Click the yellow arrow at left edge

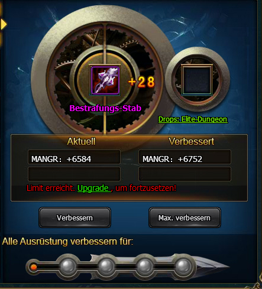click(4, 24)
